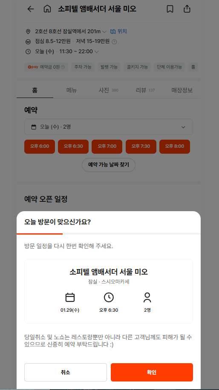Open the 사진 390 tab
Image resolution: width=219 pixels, height=390 pixels.
pos(108,90)
